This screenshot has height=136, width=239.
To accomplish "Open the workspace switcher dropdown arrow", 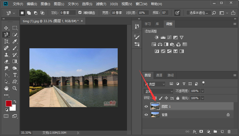I will click(227, 13).
